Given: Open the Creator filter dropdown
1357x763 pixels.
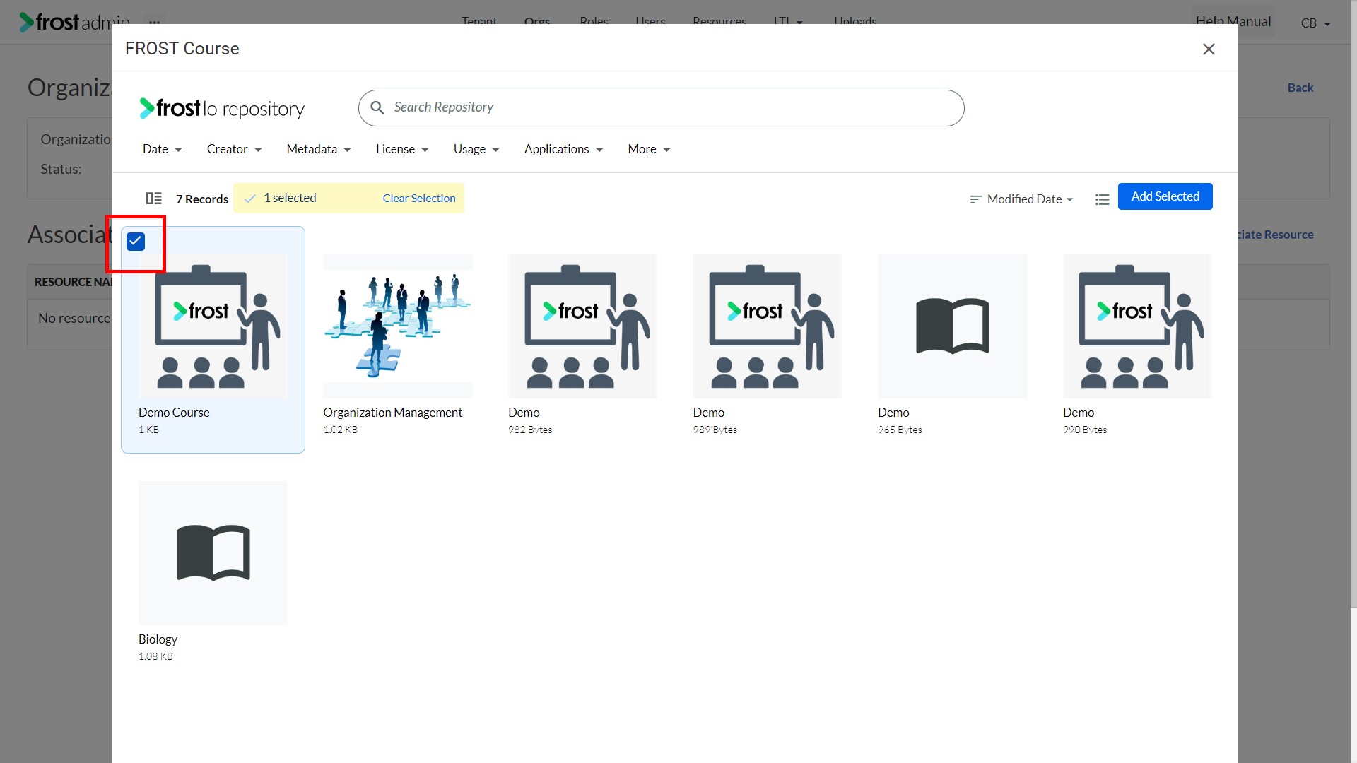Looking at the screenshot, I should [235, 149].
